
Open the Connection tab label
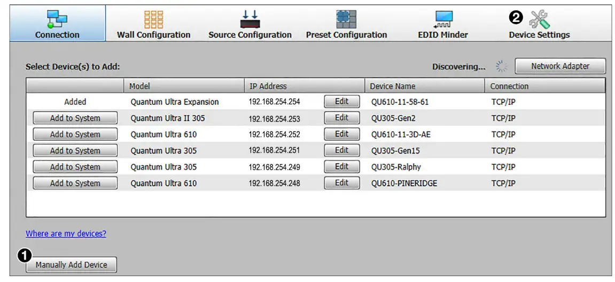57,35
